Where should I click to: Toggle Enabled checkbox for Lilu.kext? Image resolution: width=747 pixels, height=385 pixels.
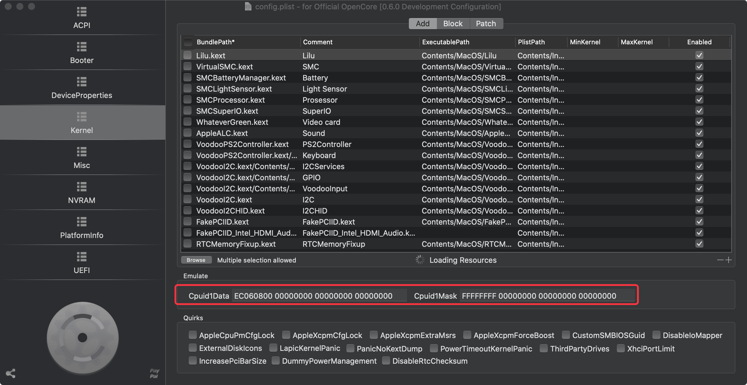[699, 55]
